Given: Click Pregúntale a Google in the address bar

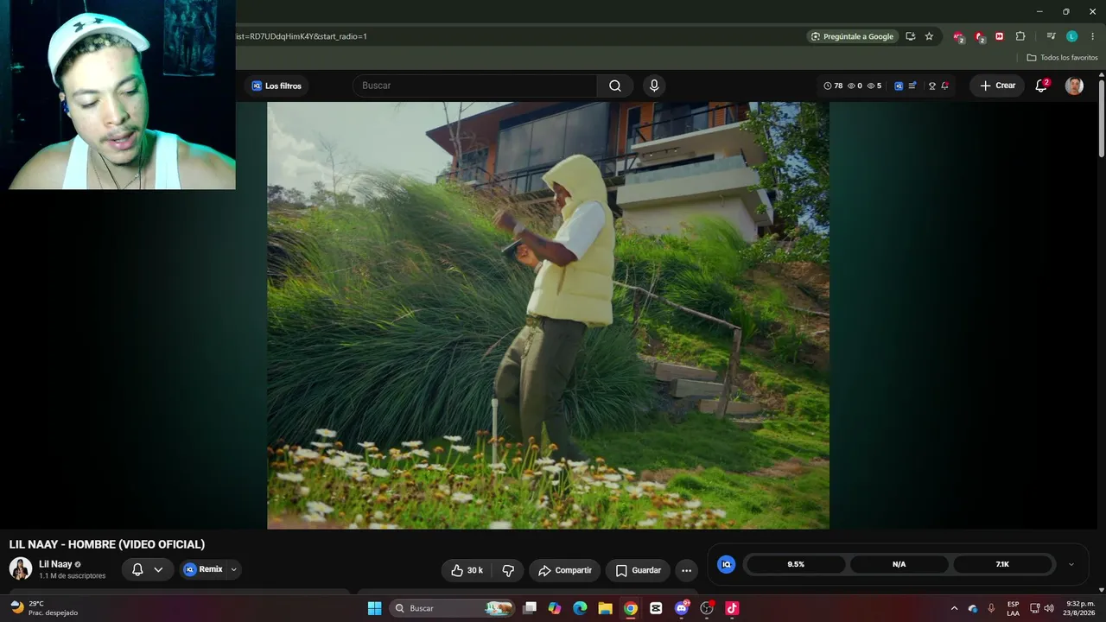Looking at the screenshot, I should click(x=853, y=36).
